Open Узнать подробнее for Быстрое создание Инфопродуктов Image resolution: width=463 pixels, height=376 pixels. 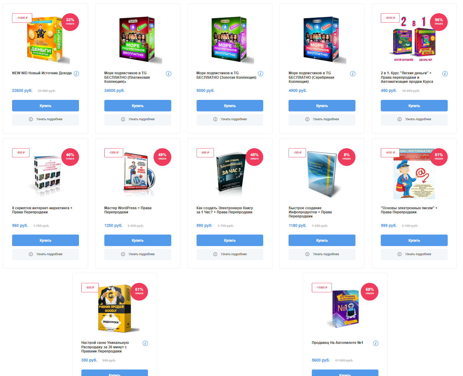point(322,254)
